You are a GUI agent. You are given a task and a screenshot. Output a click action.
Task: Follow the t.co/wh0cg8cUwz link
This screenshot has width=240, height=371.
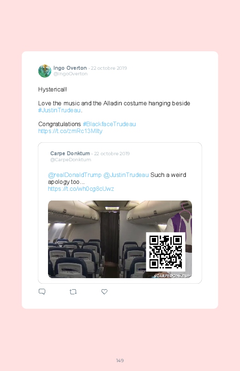tap(81, 189)
